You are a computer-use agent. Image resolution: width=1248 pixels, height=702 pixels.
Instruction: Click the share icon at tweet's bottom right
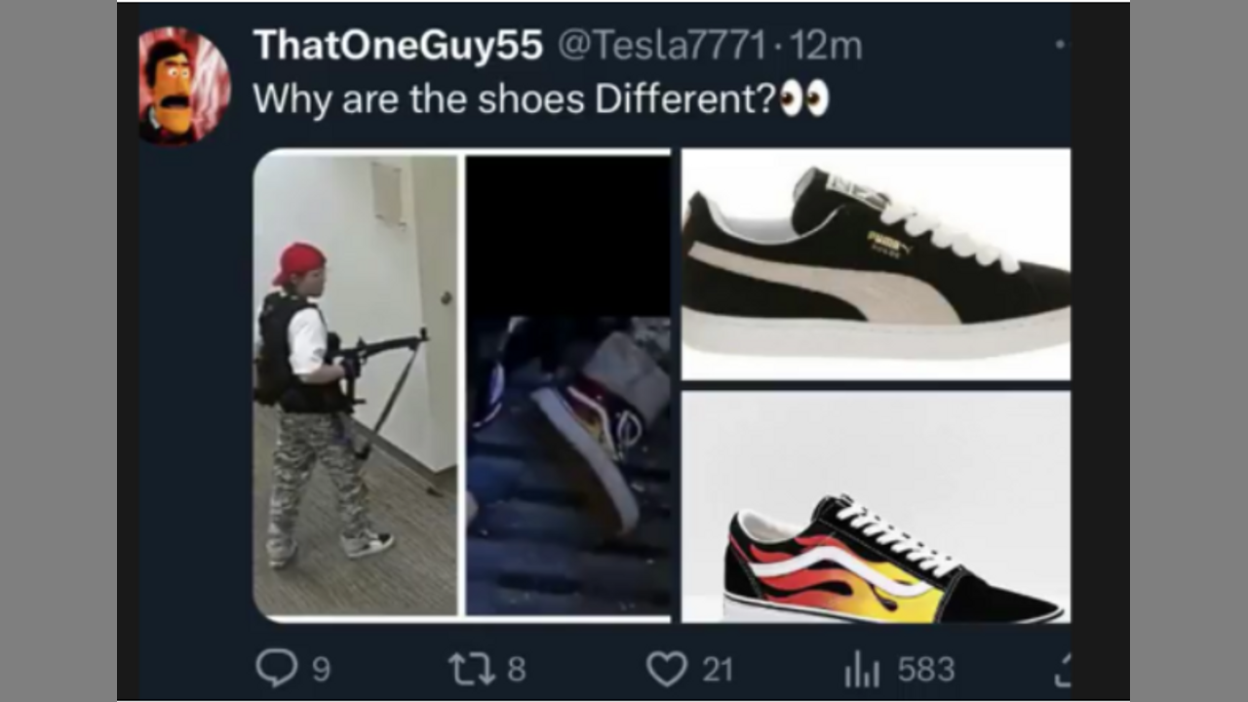coord(1062,669)
